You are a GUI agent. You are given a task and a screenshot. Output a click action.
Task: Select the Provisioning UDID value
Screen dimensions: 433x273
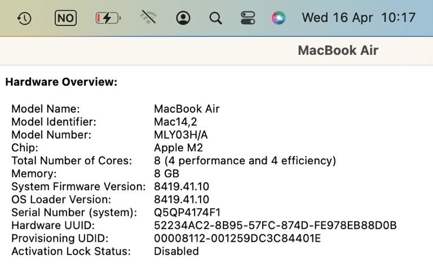(237, 239)
